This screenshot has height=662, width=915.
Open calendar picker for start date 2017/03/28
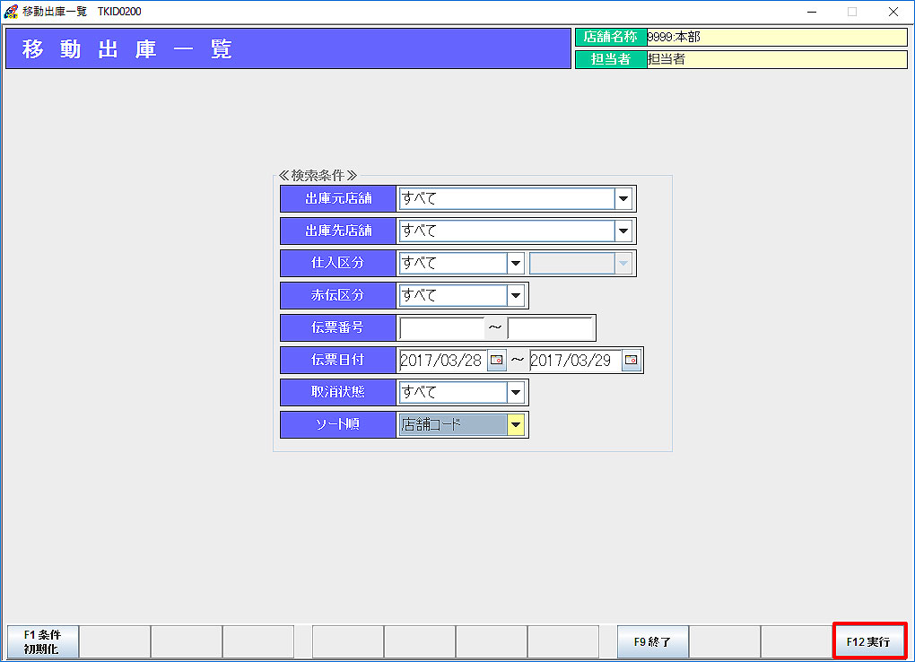pos(497,361)
